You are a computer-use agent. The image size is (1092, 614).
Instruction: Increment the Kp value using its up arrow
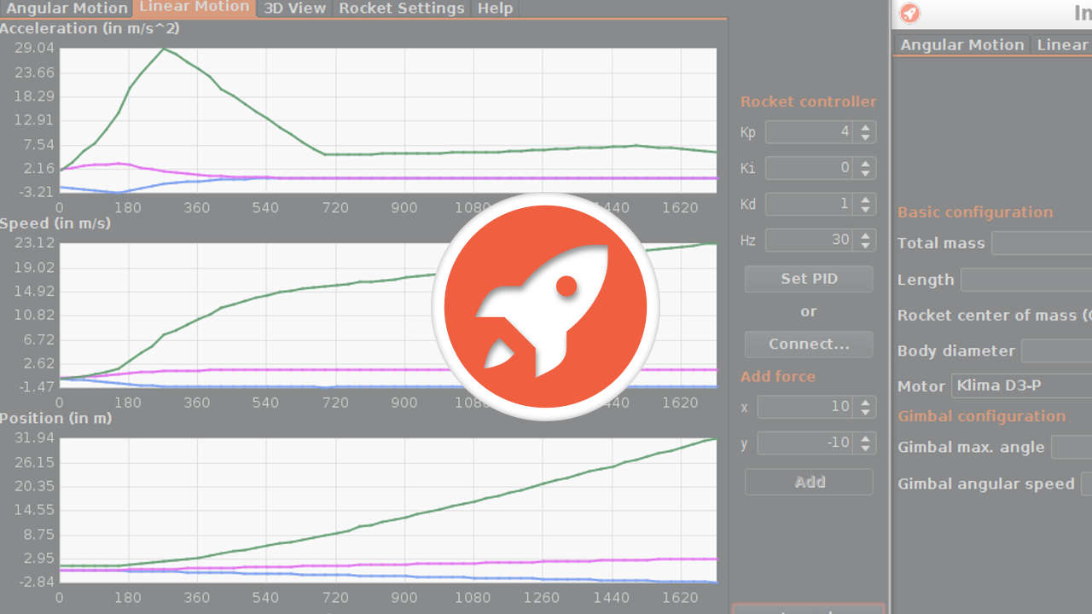point(863,127)
